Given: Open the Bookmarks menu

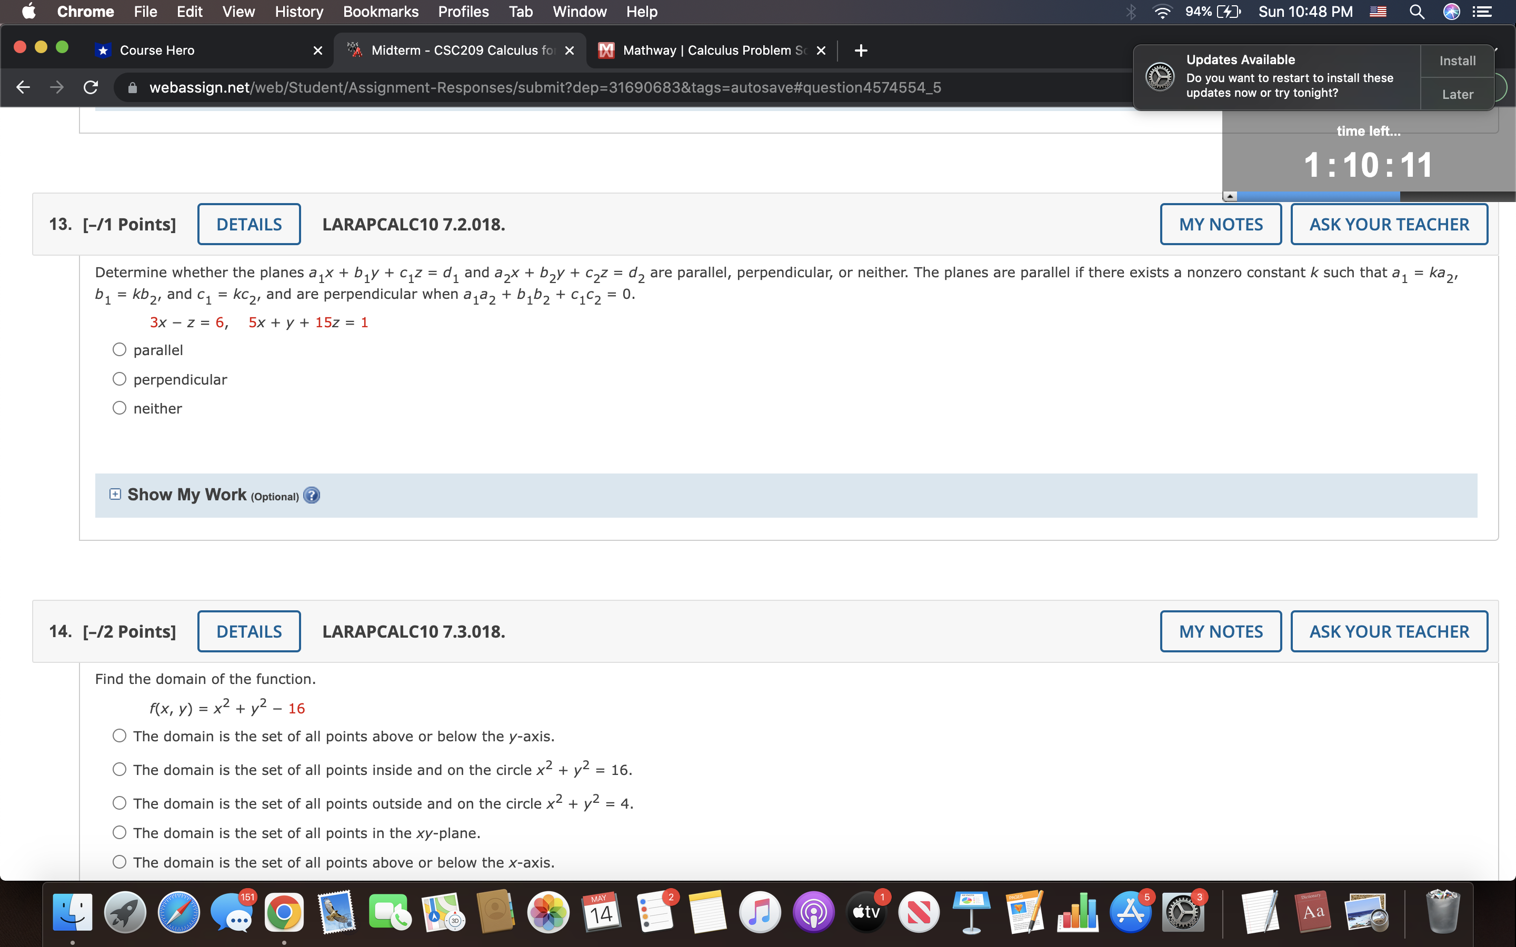Looking at the screenshot, I should (380, 12).
